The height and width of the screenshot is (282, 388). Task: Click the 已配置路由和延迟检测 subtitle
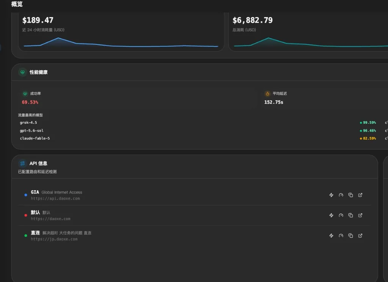click(x=38, y=172)
